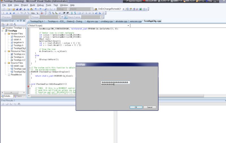This screenshot has height=143, width=226.
Task: Collapse the Resource Files folder
Action: coord(5,51)
